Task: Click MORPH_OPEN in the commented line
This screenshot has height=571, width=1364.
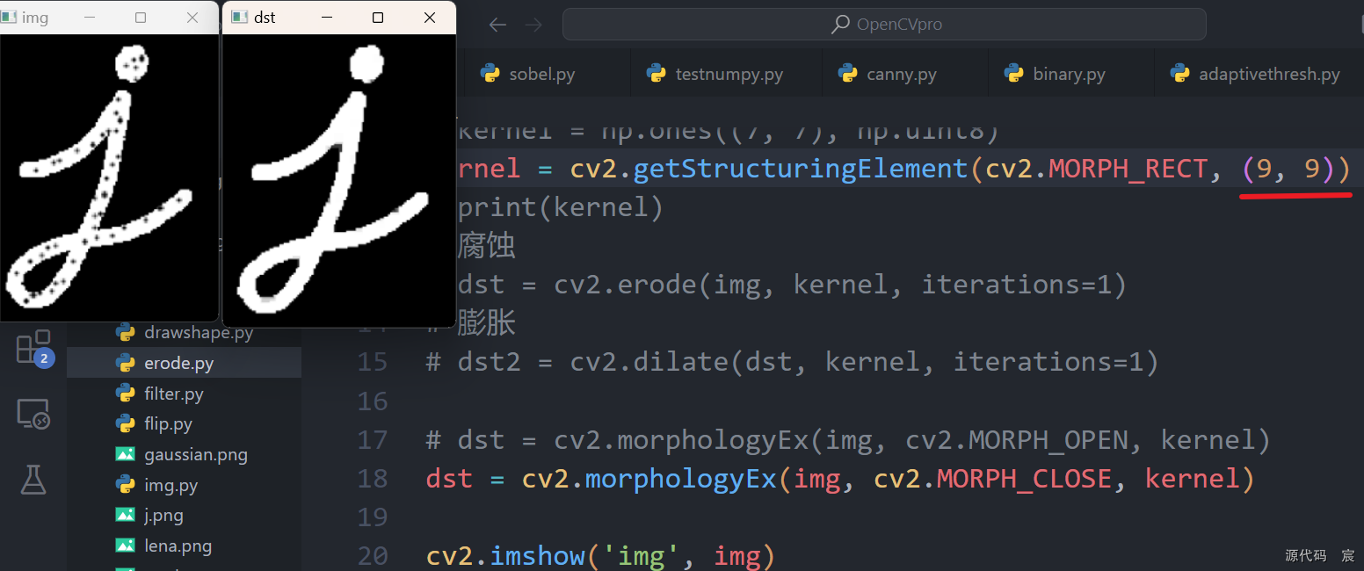Action: point(1049,439)
